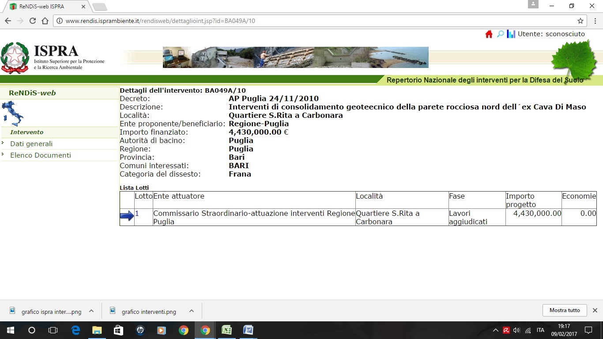Viewport: 603px width, 339px height.
Task: Expand options for grafico interventi.png download
Action: pos(192,311)
